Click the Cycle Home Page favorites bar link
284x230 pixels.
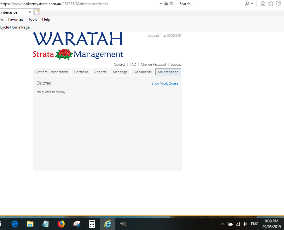pyautogui.click(x=16, y=27)
